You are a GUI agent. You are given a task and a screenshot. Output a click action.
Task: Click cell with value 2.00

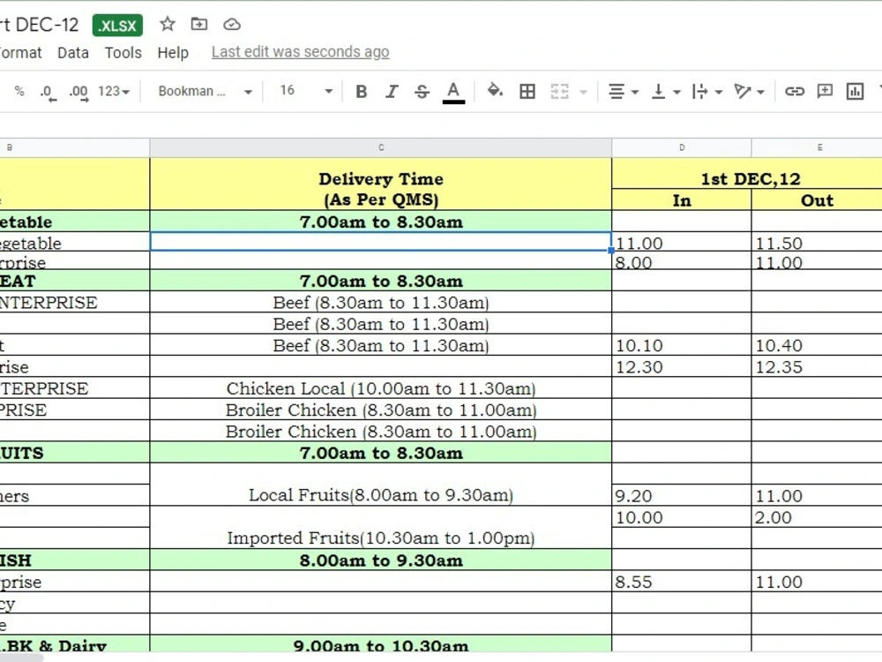pyautogui.click(x=817, y=516)
